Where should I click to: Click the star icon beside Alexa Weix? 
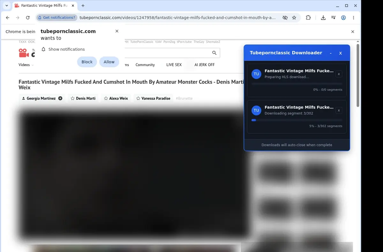pos(106,98)
